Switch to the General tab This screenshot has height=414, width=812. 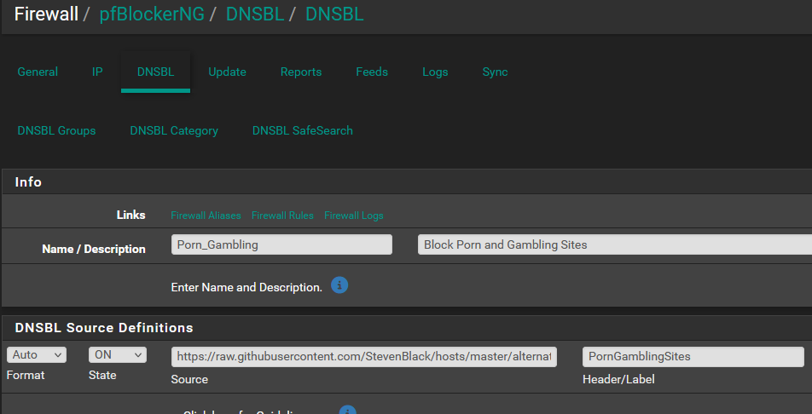click(38, 72)
